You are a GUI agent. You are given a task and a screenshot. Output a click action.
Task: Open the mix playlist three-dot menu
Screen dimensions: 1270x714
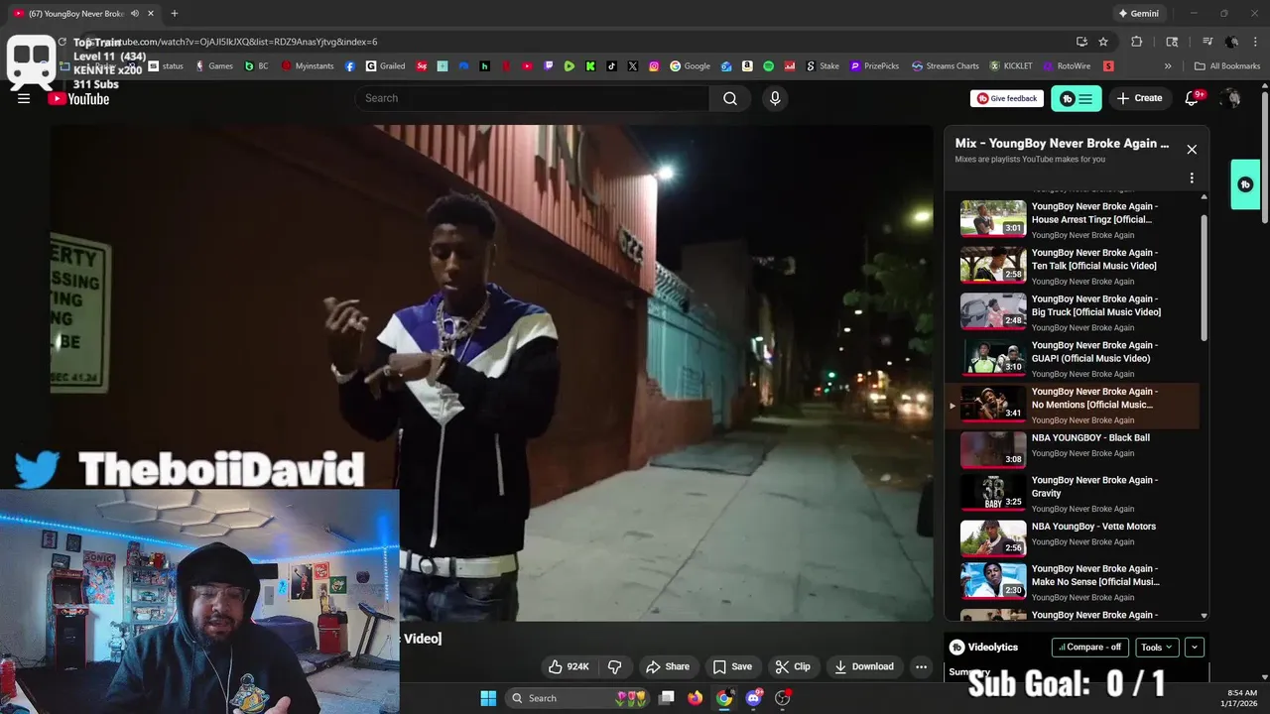click(x=1192, y=178)
